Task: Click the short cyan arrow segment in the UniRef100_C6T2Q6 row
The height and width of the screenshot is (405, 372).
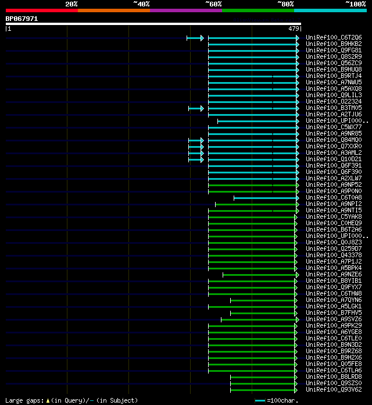Action: pos(195,38)
